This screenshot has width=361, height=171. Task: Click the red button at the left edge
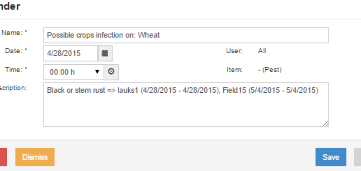[3, 157]
